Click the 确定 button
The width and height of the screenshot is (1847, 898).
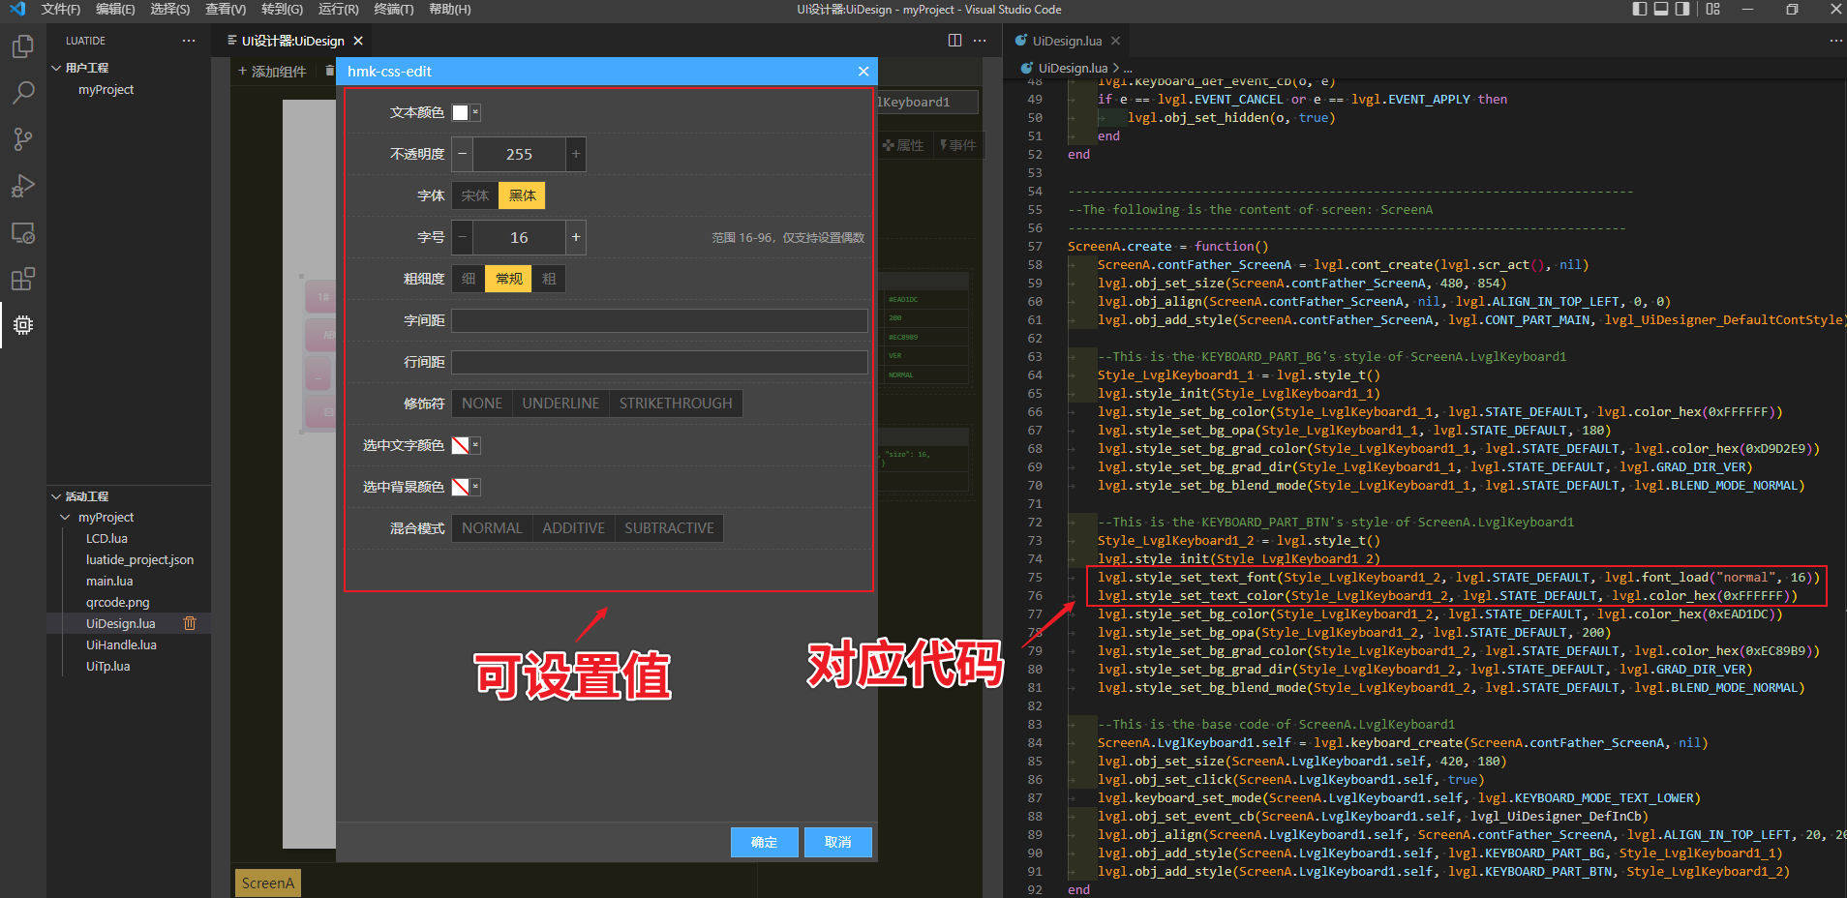pos(764,842)
